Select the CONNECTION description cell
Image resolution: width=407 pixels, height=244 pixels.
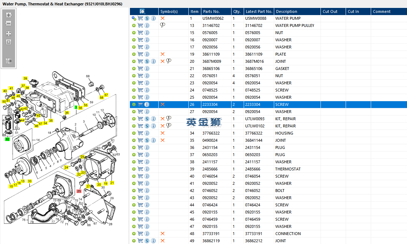288,234
